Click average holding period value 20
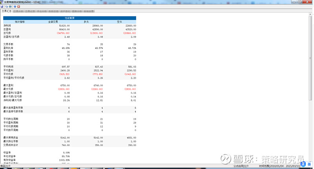The width and height of the screenshot is (314, 169). 68,119
